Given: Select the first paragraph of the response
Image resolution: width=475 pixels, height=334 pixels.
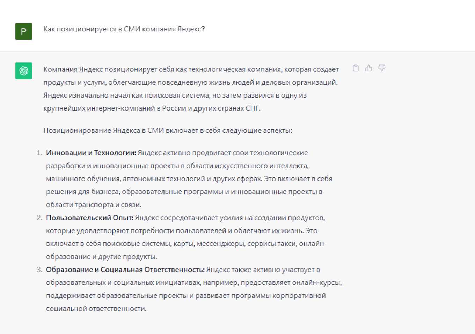Looking at the screenshot, I should point(191,89).
